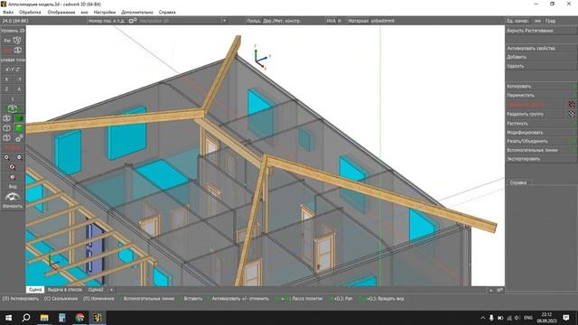Click the Удалить button
The image size is (578, 325).
click(540, 66)
